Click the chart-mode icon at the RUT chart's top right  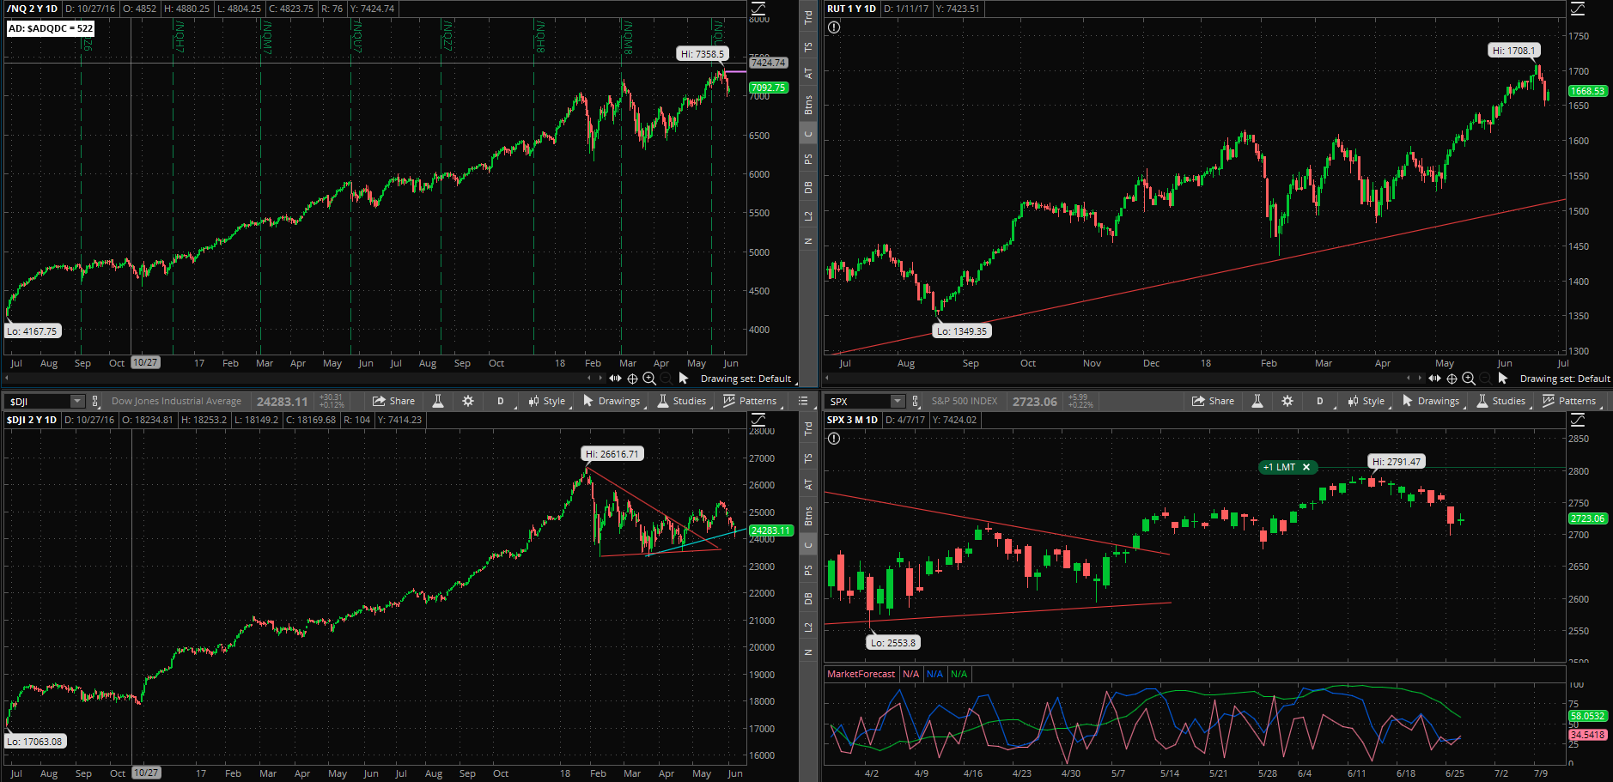click(1578, 9)
